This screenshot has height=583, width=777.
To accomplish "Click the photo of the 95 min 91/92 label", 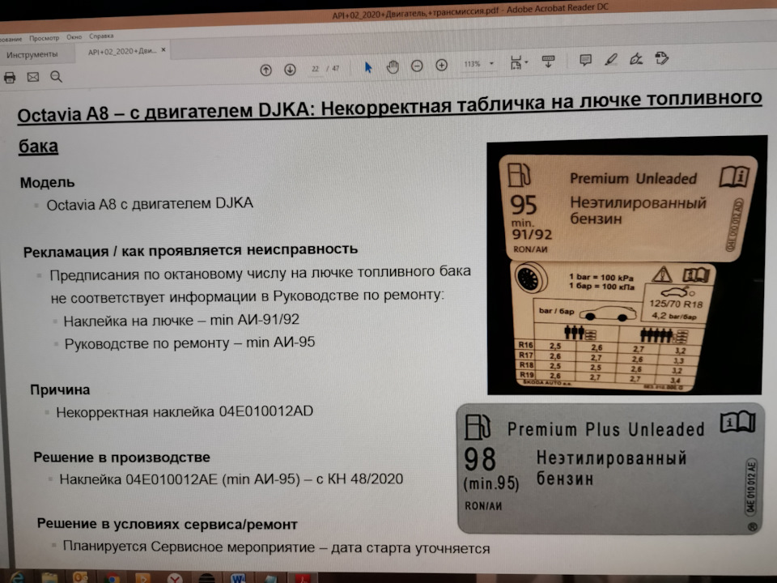I will [626, 266].
